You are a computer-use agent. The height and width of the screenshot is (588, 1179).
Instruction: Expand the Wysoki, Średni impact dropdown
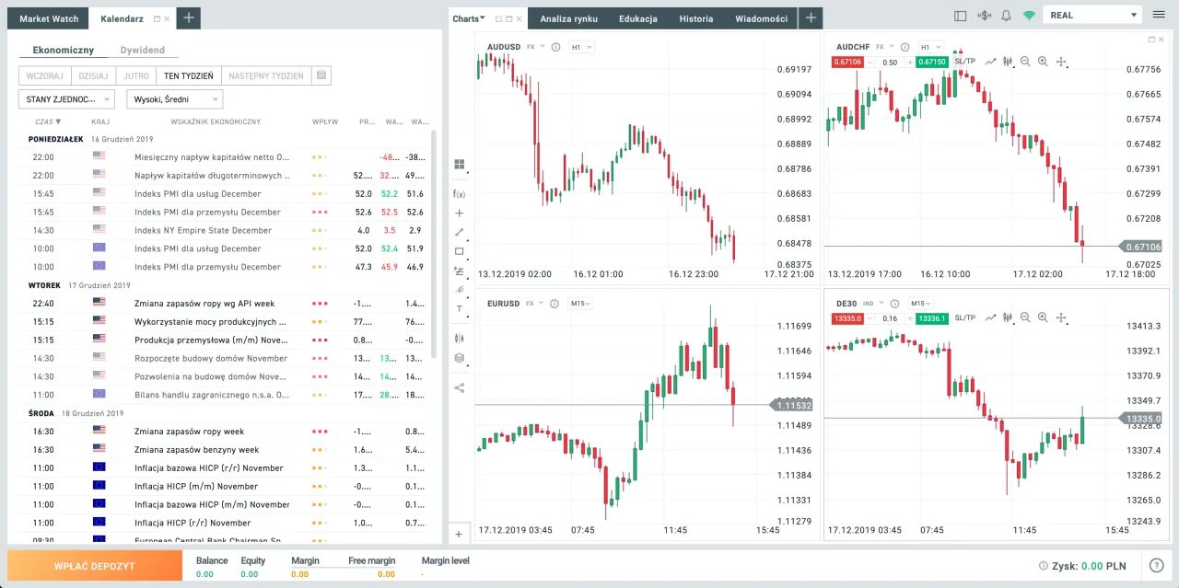pos(174,99)
